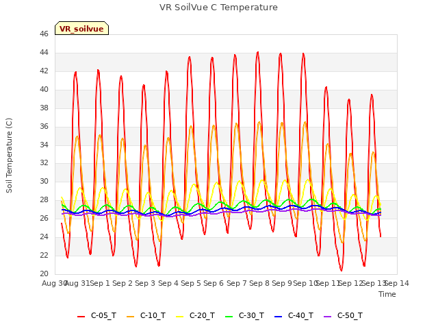Toggle the C-30_T legend entry
This screenshot has width=438, height=329.
244,315
